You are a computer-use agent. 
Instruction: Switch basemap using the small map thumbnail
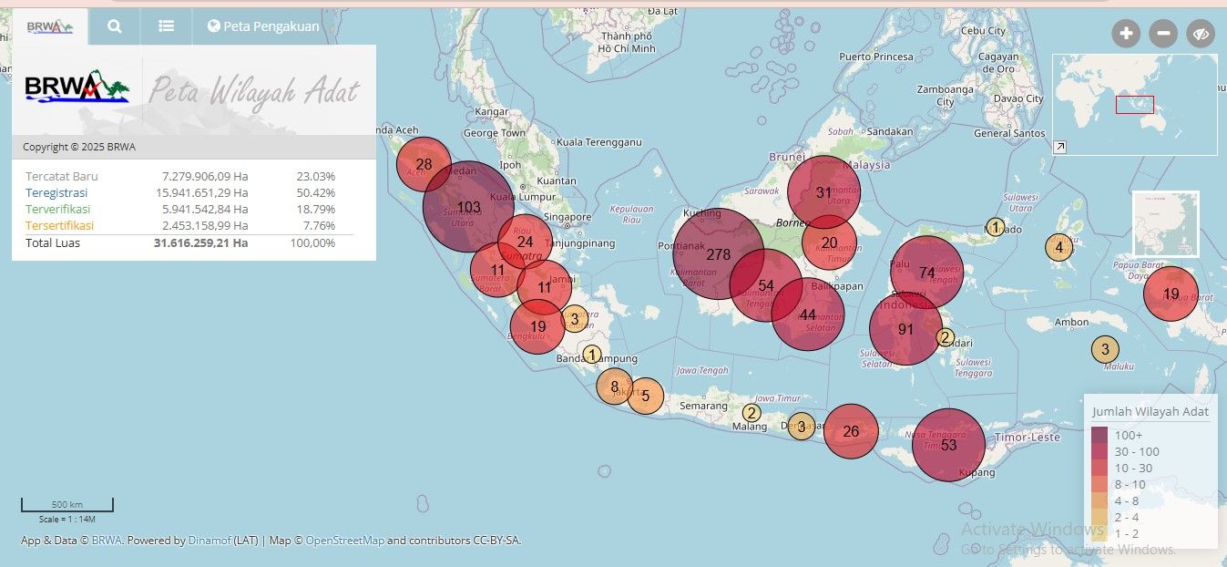(x=1166, y=224)
